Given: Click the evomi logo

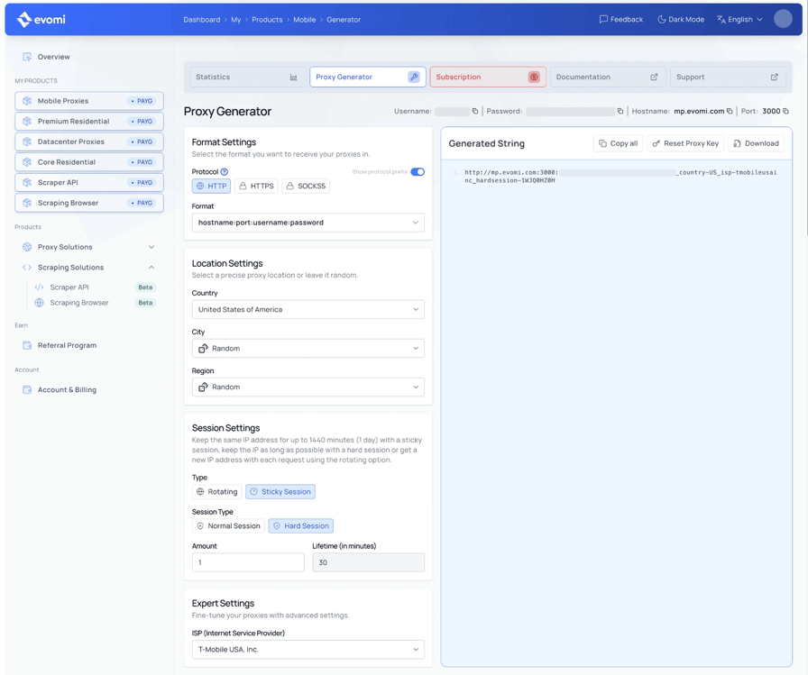Looking at the screenshot, I should (x=41, y=20).
